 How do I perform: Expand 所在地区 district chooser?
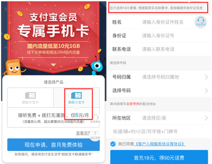coord(159,118)
